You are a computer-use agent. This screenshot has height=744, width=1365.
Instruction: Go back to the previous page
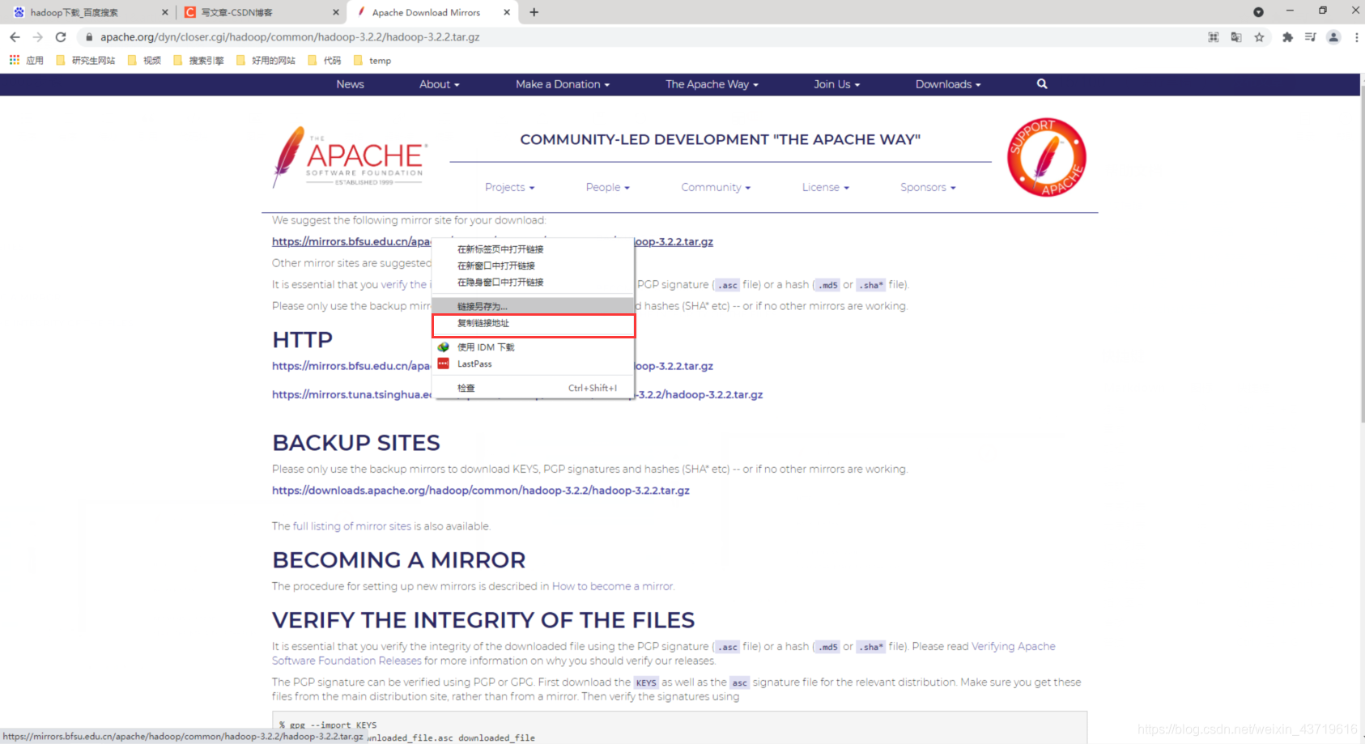[15, 37]
